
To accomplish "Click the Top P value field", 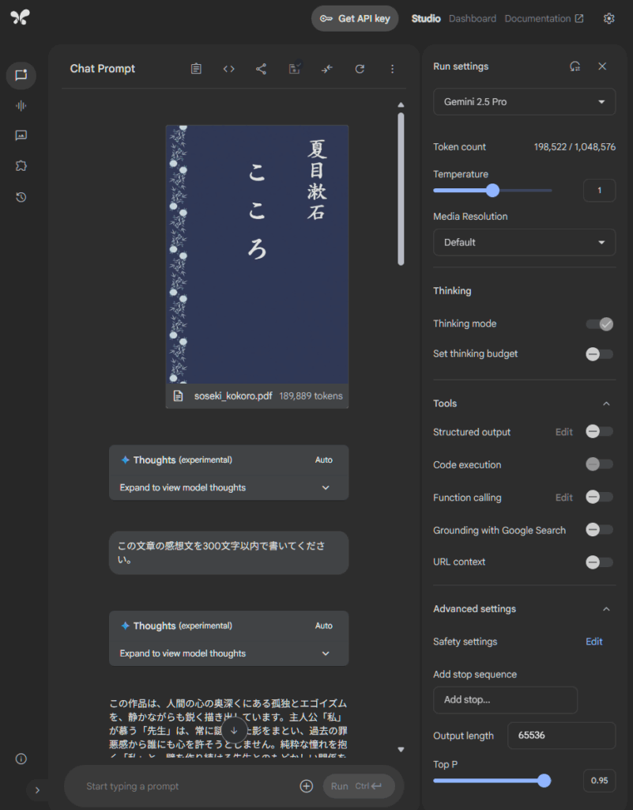I will pyautogui.click(x=599, y=781).
